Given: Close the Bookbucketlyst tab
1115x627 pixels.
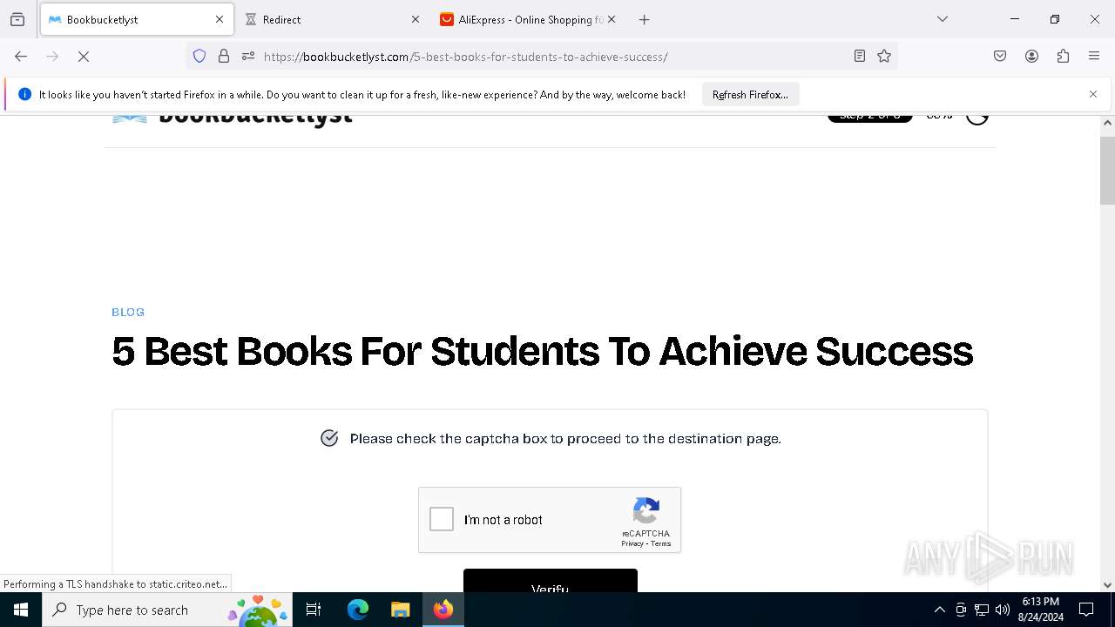Looking at the screenshot, I should [x=220, y=19].
